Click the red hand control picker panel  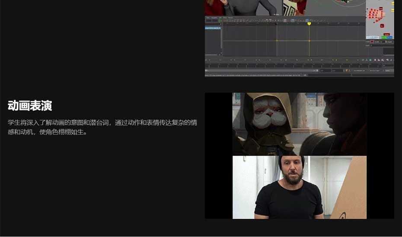click(380, 19)
